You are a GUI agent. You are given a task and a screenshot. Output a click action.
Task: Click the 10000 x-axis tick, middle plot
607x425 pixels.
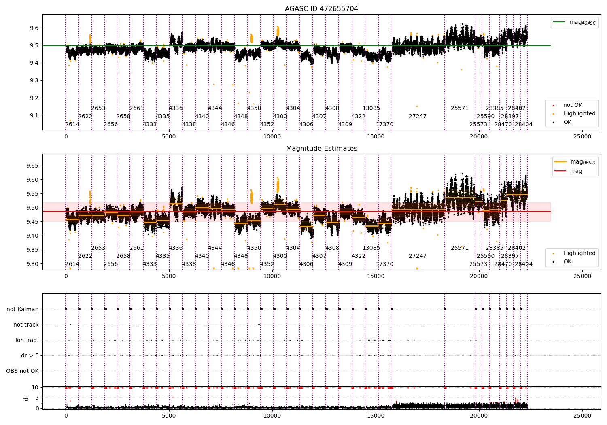pyautogui.click(x=272, y=276)
